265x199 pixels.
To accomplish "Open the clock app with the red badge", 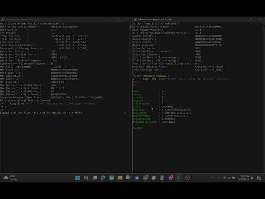I will click(188, 178).
